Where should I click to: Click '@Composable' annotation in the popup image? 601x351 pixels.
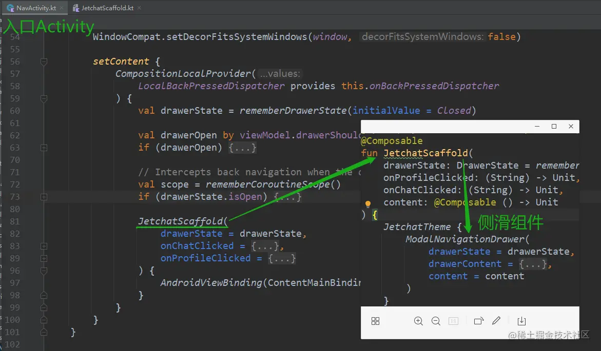[392, 141]
